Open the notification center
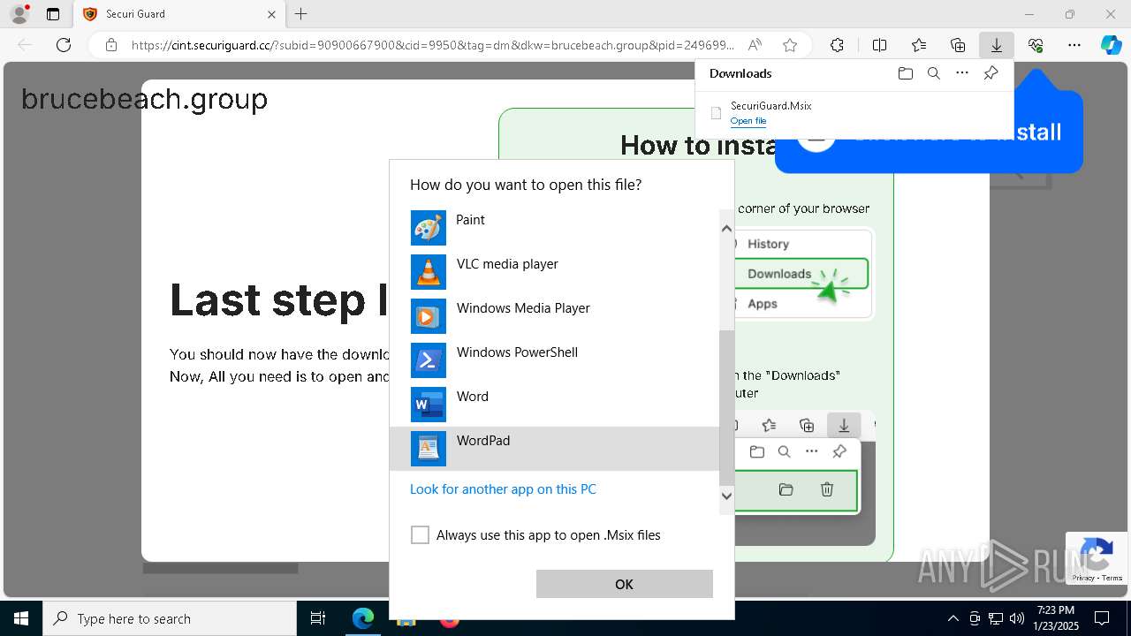Viewport: 1131px width, 636px height. tap(1102, 618)
